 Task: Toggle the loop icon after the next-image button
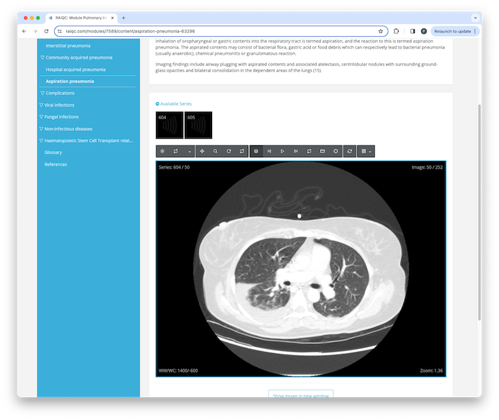click(x=309, y=151)
